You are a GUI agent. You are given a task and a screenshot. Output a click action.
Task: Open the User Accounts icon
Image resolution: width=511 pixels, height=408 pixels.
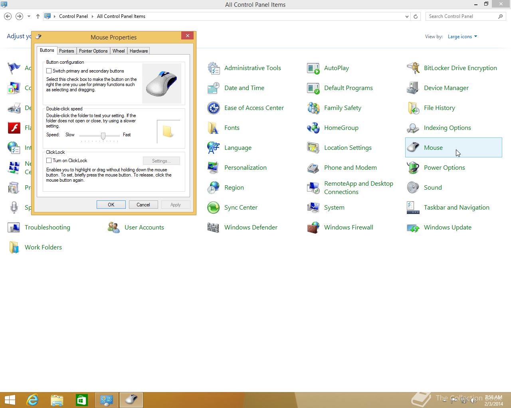pos(114,228)
